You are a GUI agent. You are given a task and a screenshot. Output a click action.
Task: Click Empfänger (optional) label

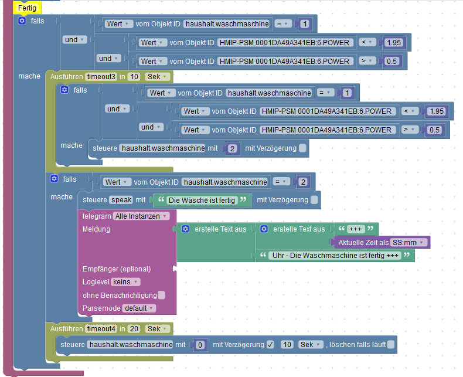coord(117,269)
